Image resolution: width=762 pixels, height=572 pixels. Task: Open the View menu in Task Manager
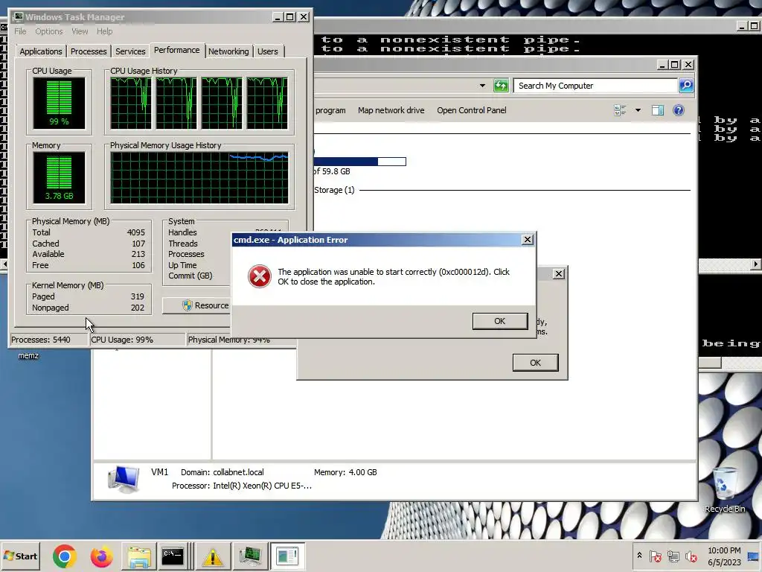[x=80, y=31]
